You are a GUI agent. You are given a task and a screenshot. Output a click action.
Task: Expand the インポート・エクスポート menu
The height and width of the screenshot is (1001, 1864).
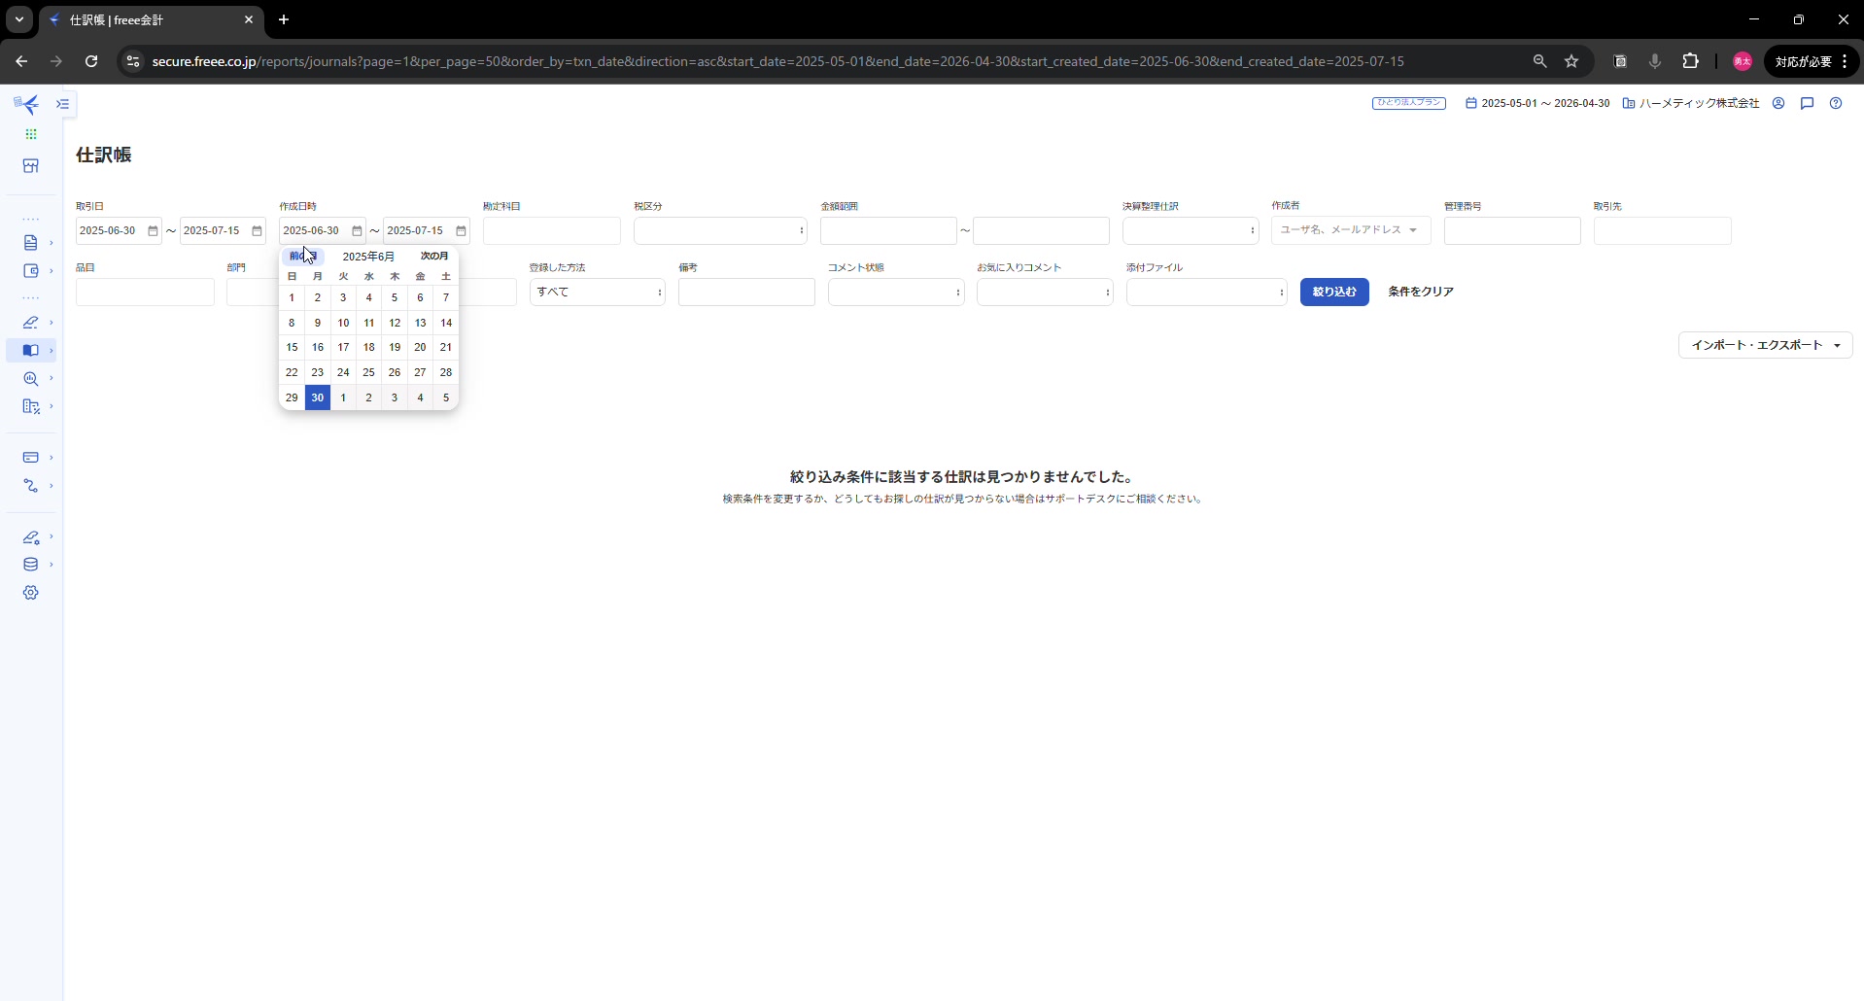1764,345
